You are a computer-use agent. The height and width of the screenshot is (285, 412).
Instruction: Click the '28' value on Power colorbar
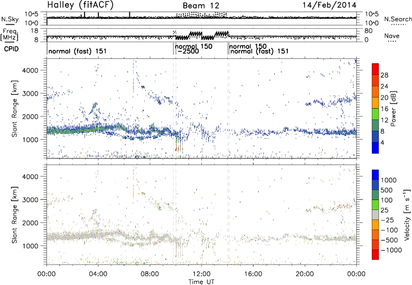[384, 75]
